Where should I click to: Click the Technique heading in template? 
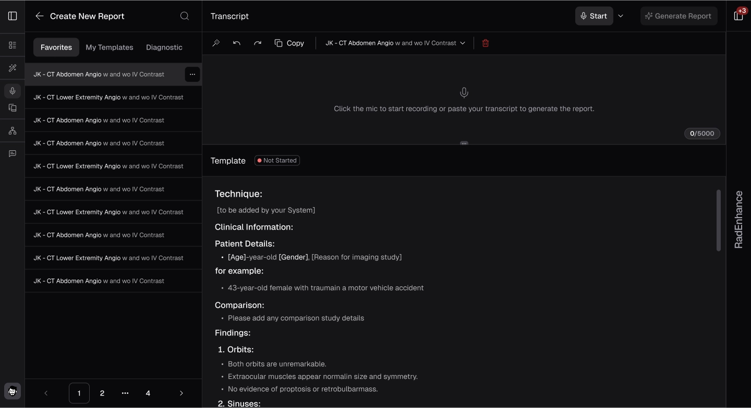click(238, 194)
